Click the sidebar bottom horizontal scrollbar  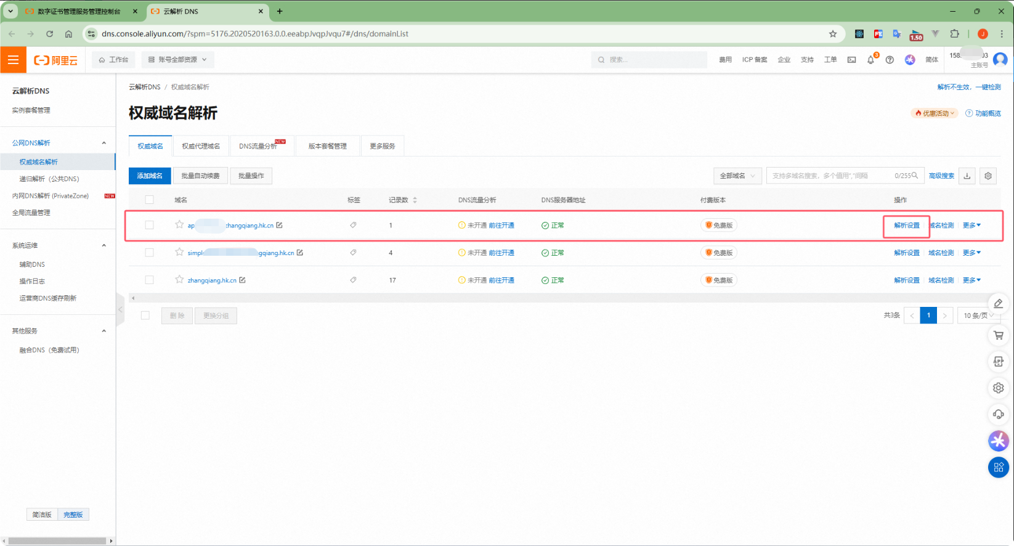57,541
